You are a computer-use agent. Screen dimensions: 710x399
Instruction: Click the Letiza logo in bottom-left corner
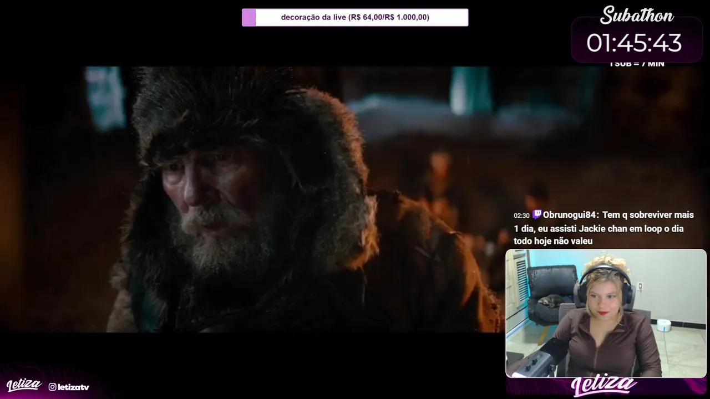24,385
